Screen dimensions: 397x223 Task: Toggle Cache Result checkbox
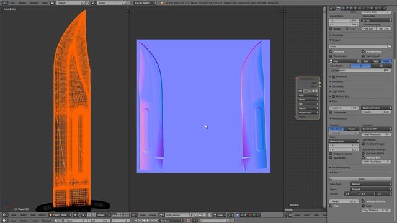[x=364, y=56]
